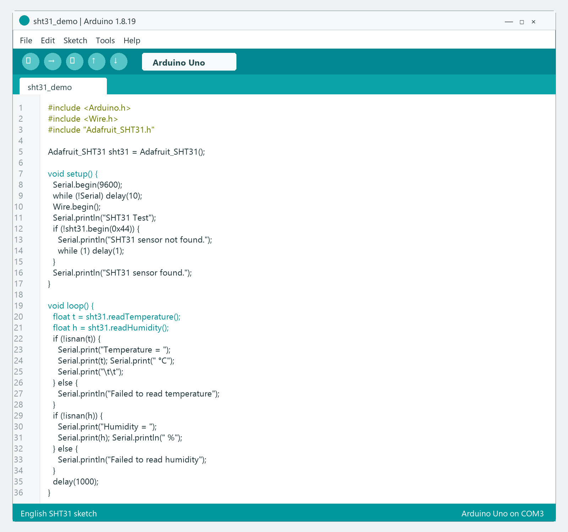Click line number 36 in the gutter

18,493
